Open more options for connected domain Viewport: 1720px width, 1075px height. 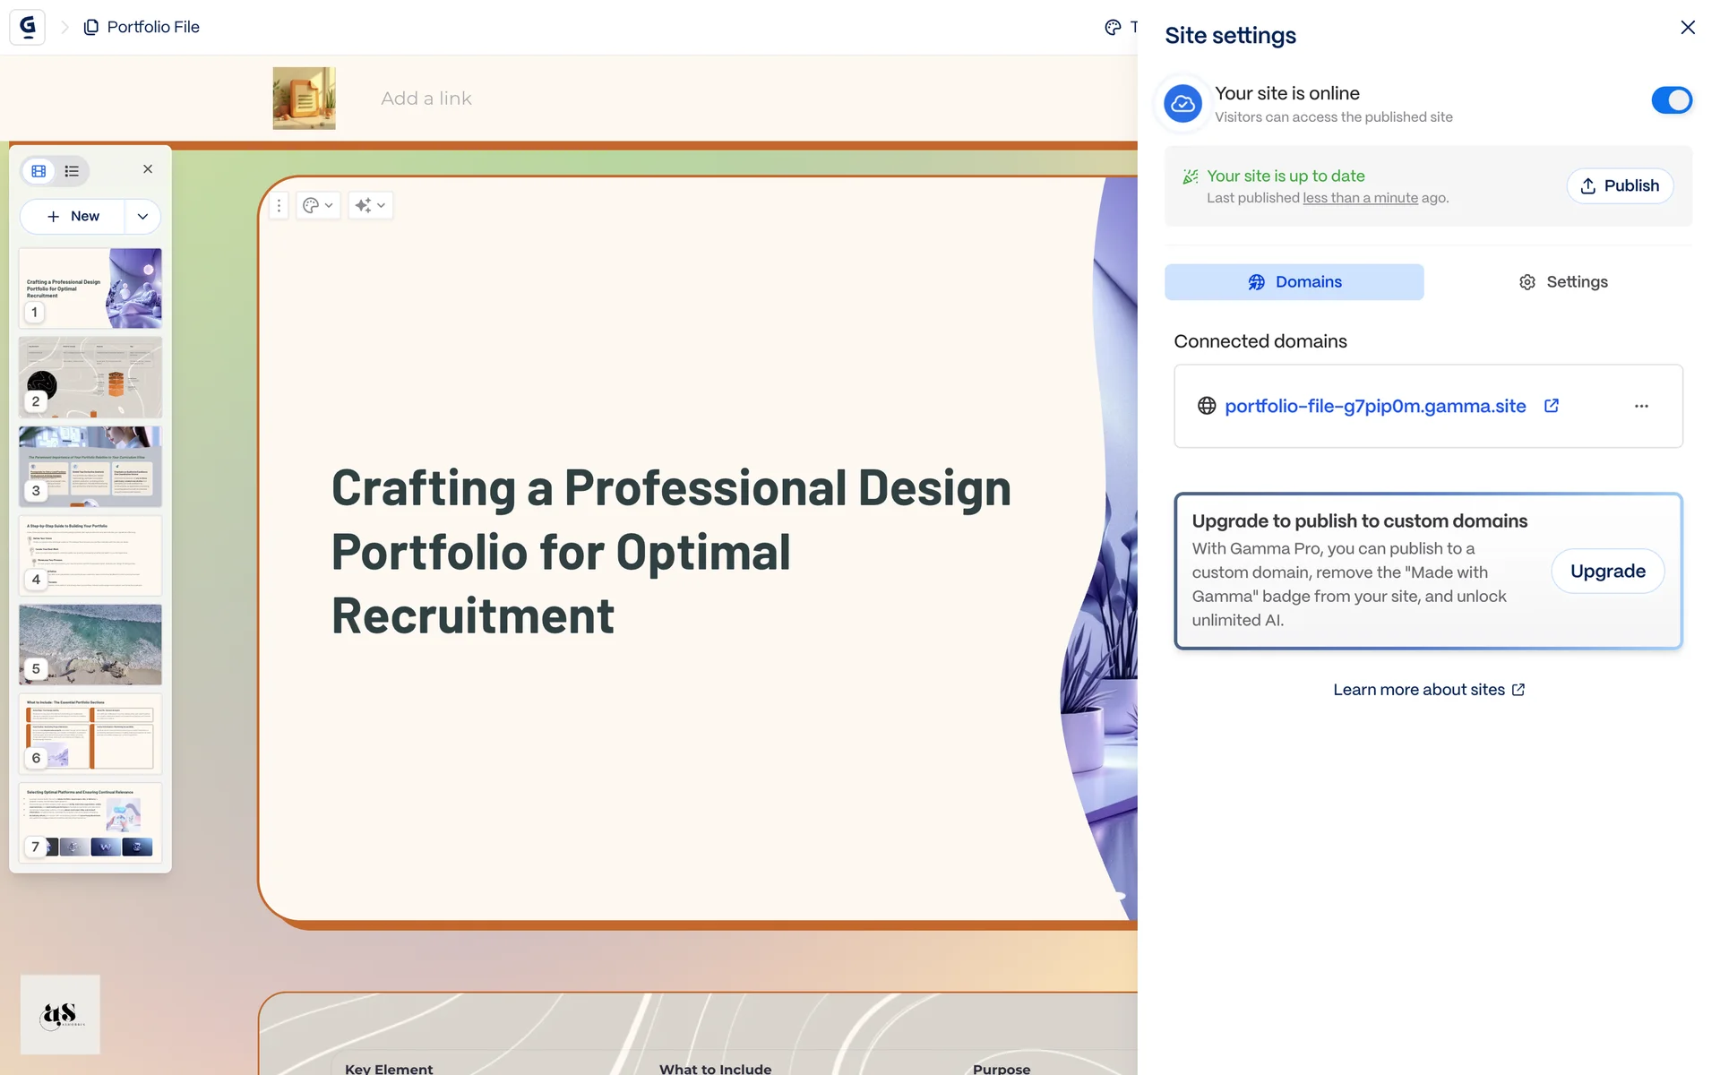tap(1640, 406)
